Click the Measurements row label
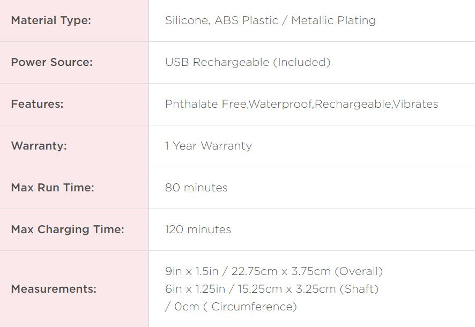This screenshot has width=475, height=327. coord(54,289)
